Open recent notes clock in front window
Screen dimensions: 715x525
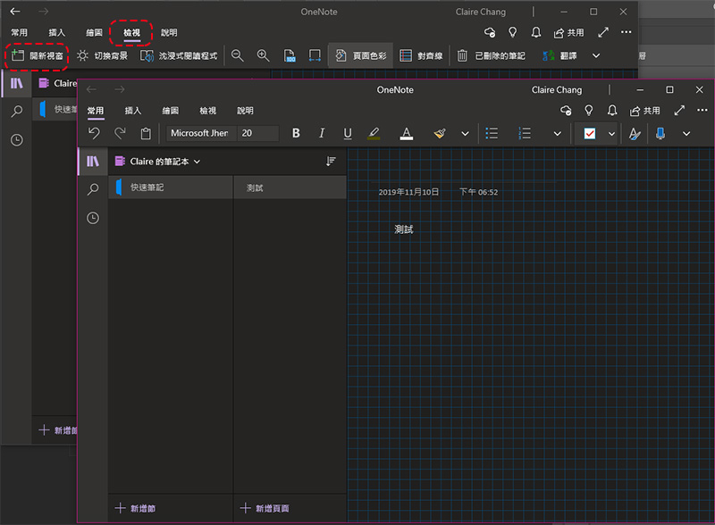(x=93, y=218)
